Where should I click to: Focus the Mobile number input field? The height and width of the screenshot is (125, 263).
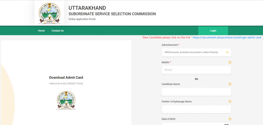click(x=196, y=70)
